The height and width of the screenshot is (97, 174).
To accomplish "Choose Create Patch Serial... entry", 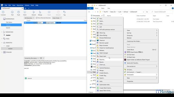I will click(x=110, y=88).
